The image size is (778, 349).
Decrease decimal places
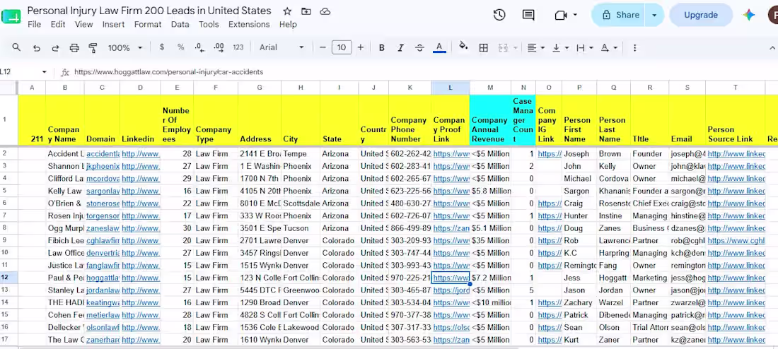pyautogui.click(x=199, y=47)
